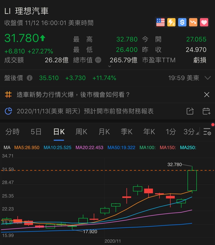Tap the MA10:25.525 indicator value
The image size is (215, 245).
click(x=57, y=147)
